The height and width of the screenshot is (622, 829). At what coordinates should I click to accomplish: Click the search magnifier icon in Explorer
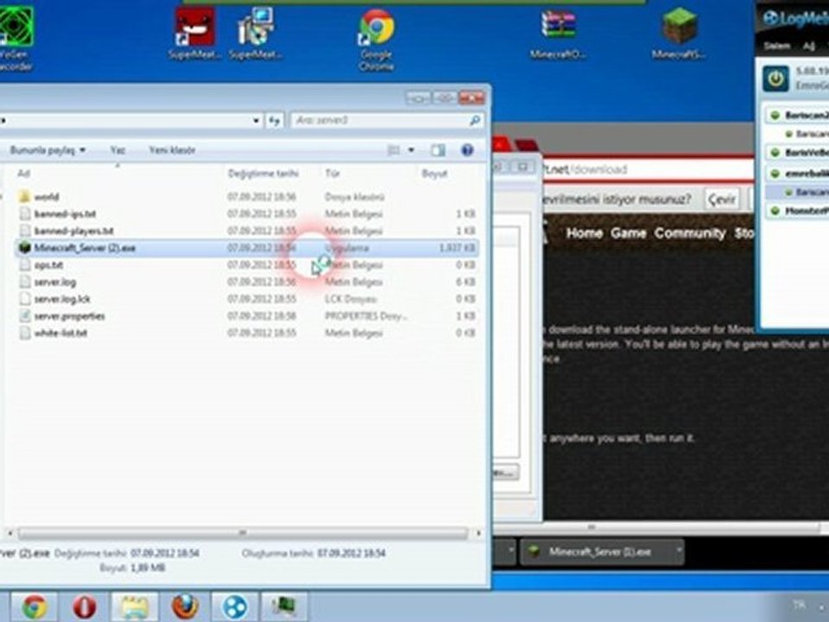click(x=474, y=121)
